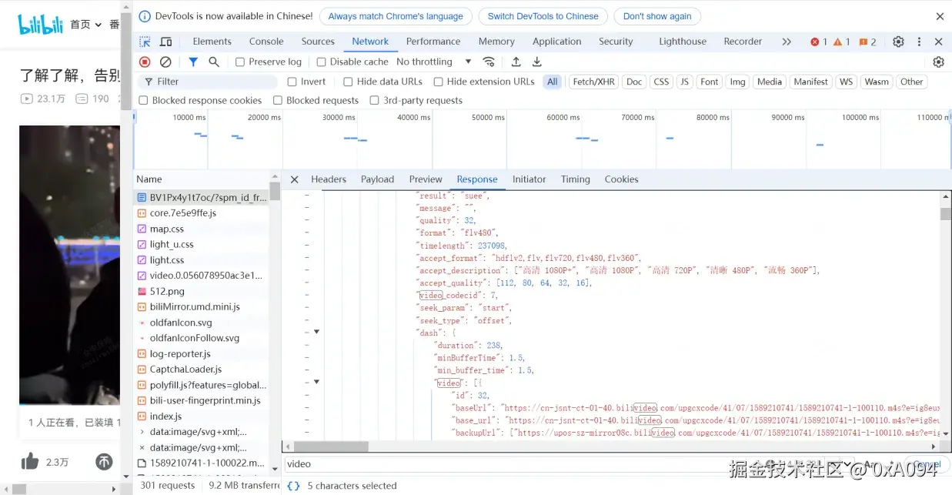
Task: Toggle the device toolbar icon
Action: coord(166,42)
